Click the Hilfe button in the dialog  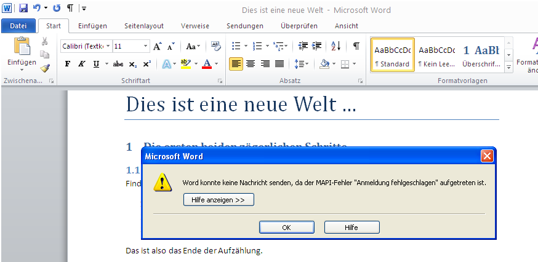[x=351, y=228]
